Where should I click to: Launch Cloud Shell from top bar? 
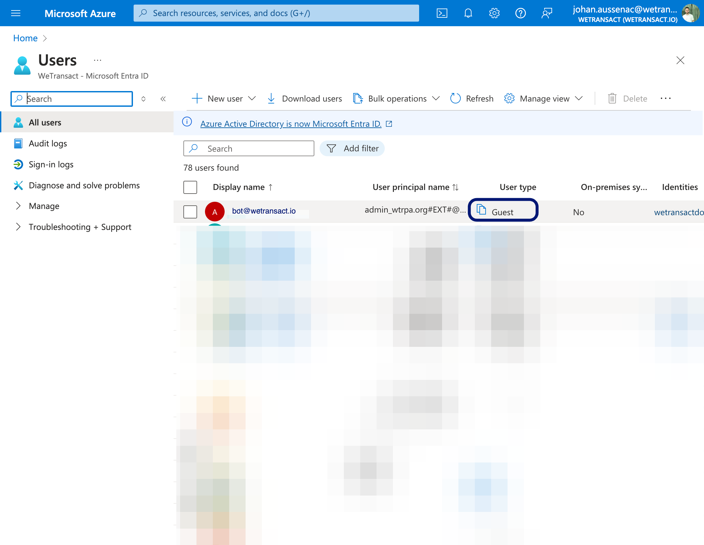coord(442,13)
